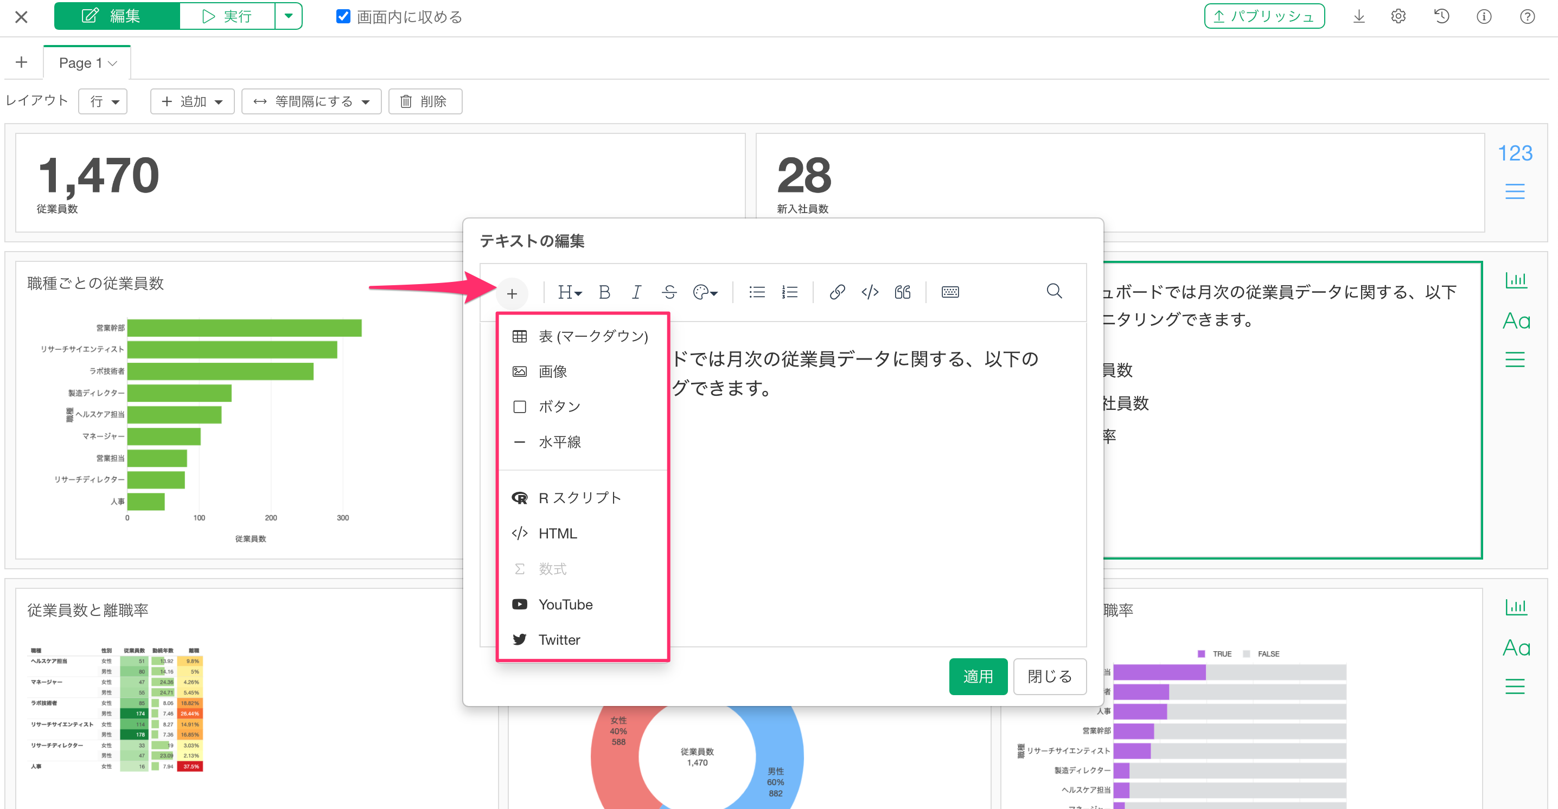Switch to 編集 edit mode
The width and height of the screenshot is (1558, 809).
117,16
